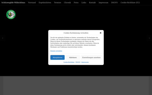Open the Termine menu item
Image resolution: width=152 pixels, height=95 pixels.
click(x=58, y=3)
